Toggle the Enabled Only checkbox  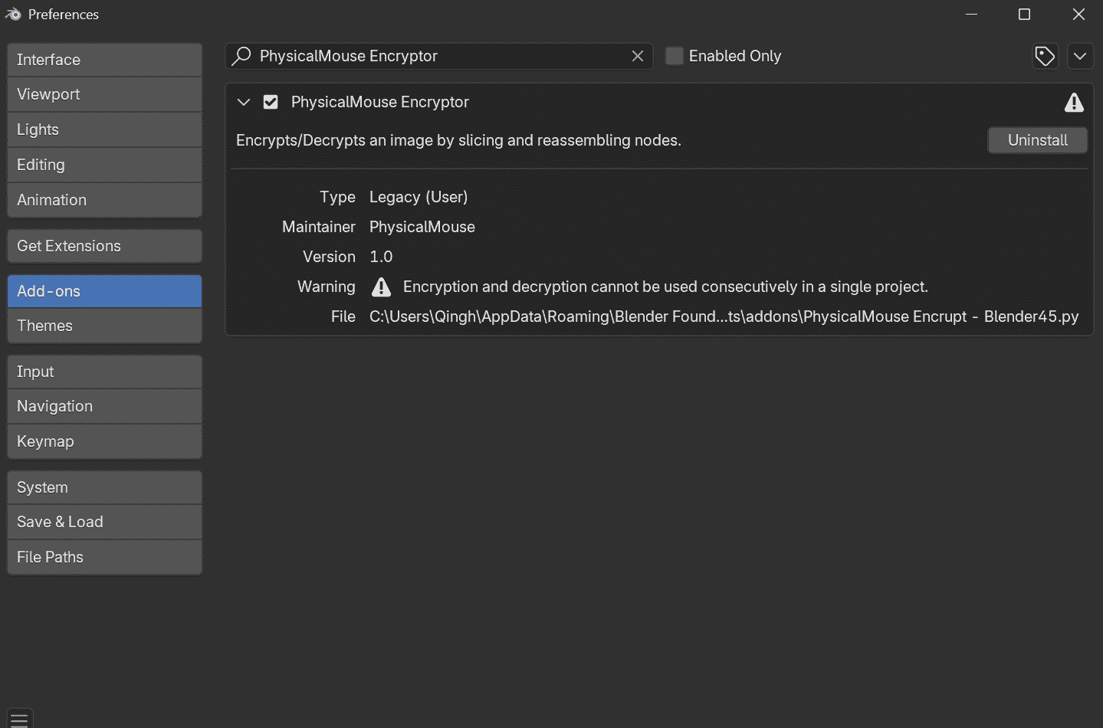point(674,56)
